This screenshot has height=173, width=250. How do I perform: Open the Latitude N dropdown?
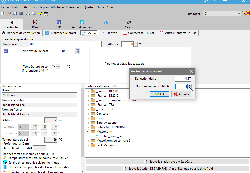pos(23,127)
